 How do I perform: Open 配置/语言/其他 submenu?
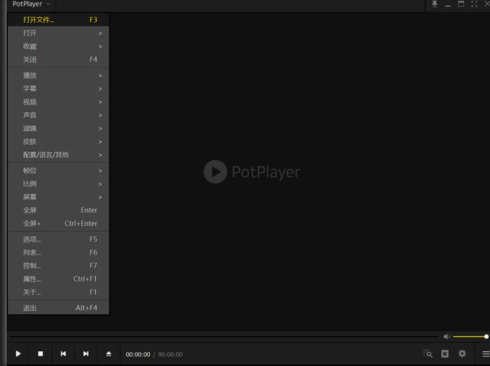pos(59,155)
